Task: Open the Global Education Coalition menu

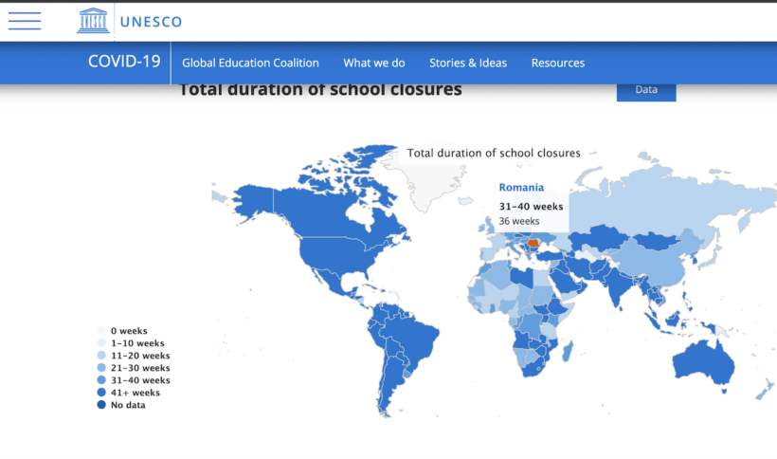Action: point(250,63)
